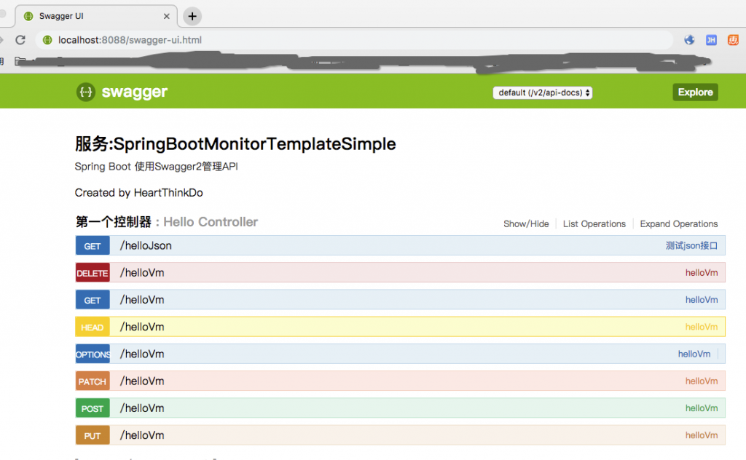746x460 pixels.
Task: Click the Expand Operations link
Action: (678, 224)
